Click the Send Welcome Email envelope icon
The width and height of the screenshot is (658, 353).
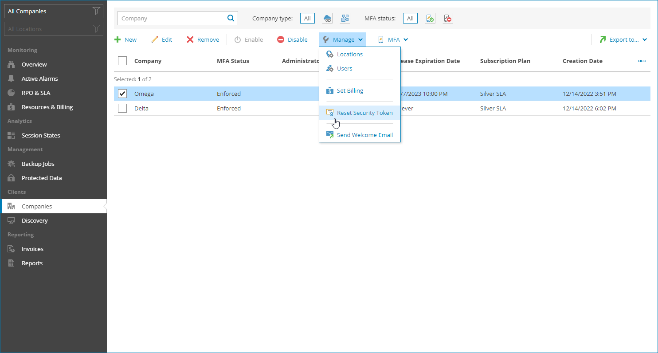329,135
